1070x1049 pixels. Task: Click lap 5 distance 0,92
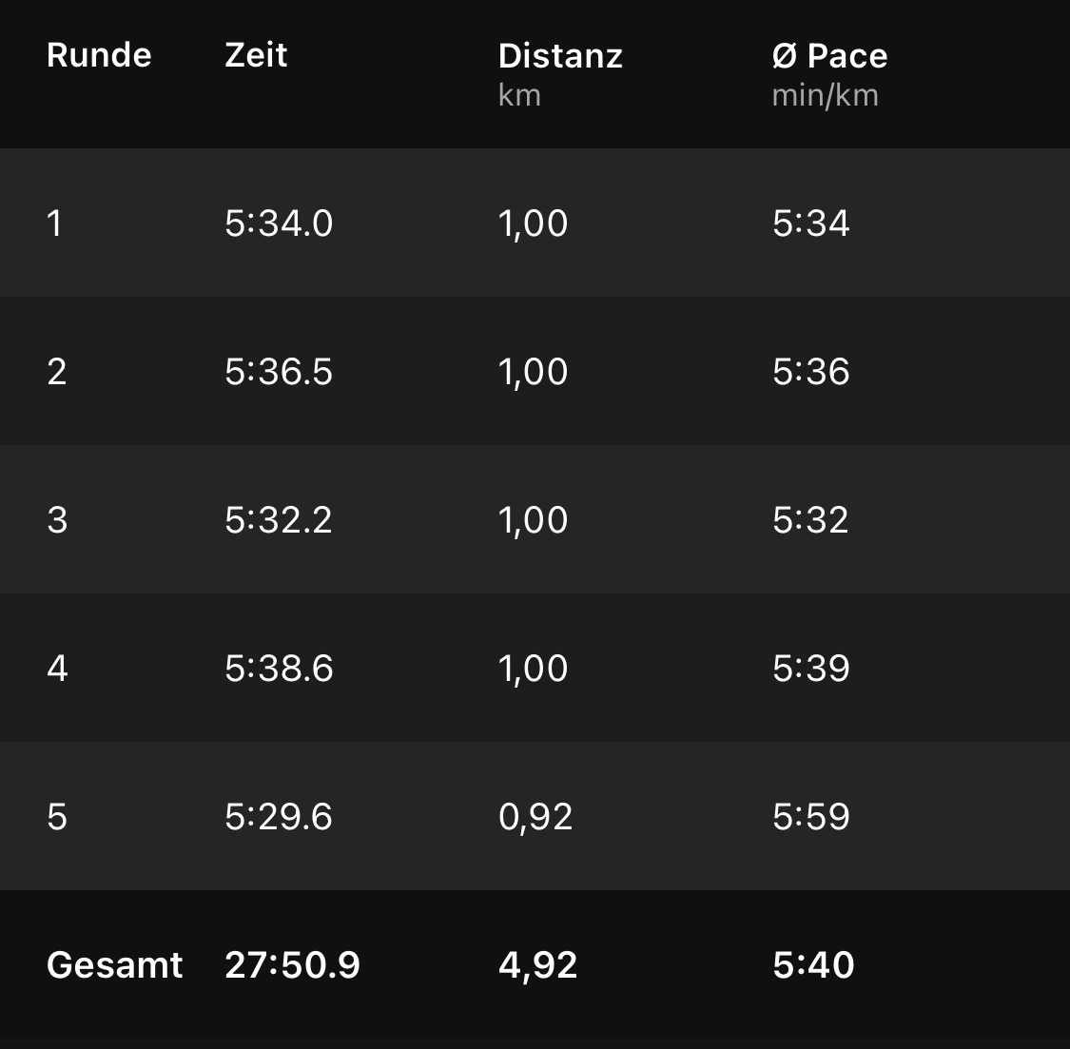pyautogui.click(x=535, y=817)
